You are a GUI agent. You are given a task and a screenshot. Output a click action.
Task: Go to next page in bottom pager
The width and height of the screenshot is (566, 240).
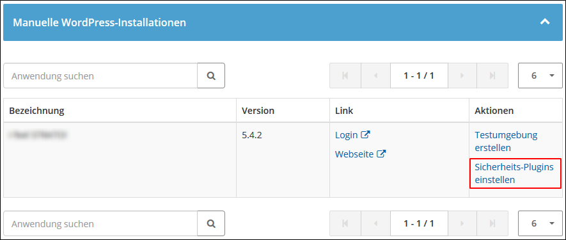pyautogui.click(x=462, y=223)
